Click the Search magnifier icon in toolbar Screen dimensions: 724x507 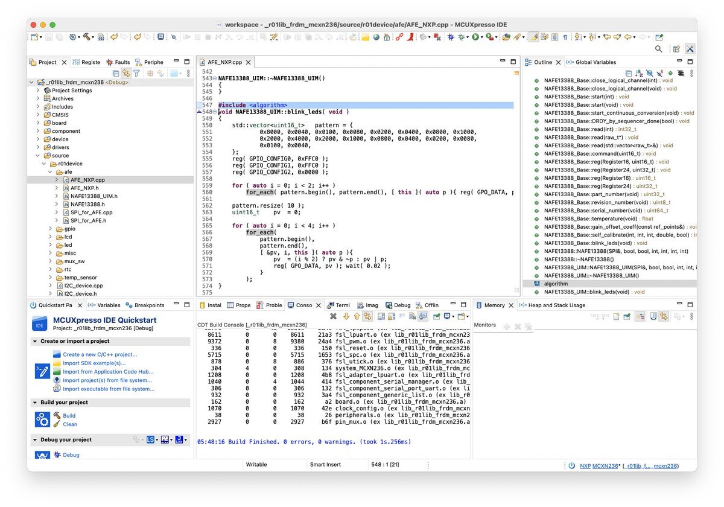(x=659, y=49)
